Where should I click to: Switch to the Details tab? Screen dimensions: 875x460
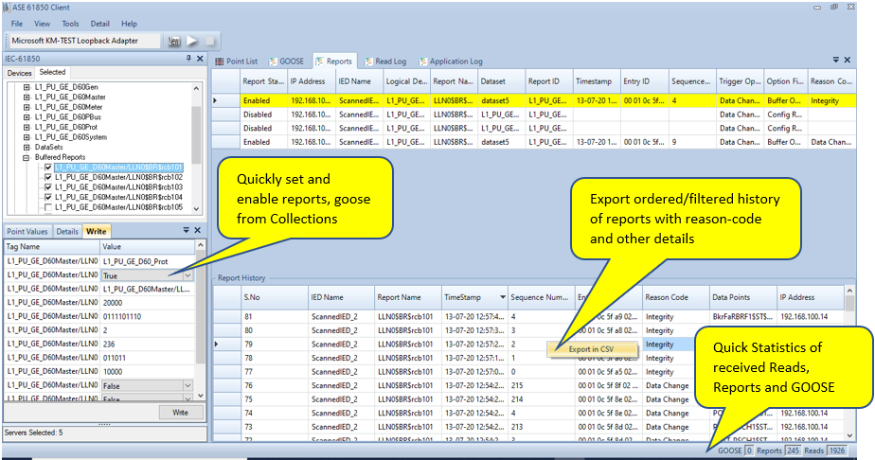click(x=67, y=231)
